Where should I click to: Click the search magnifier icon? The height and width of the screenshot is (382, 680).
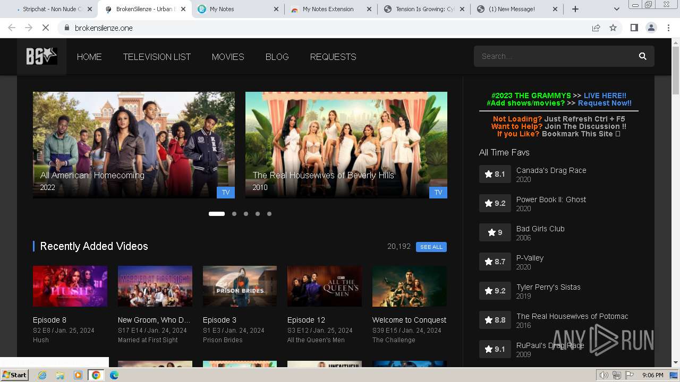642,56
